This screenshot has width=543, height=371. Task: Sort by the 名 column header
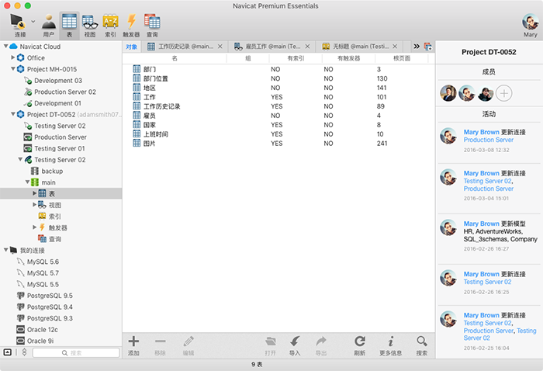coord(175,58)
